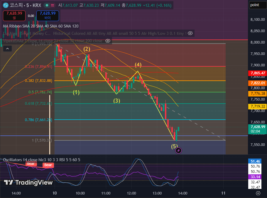Open the point dropdown at top right
The width and height of the screenshot is (267, 198).
(x=258, y=5)
